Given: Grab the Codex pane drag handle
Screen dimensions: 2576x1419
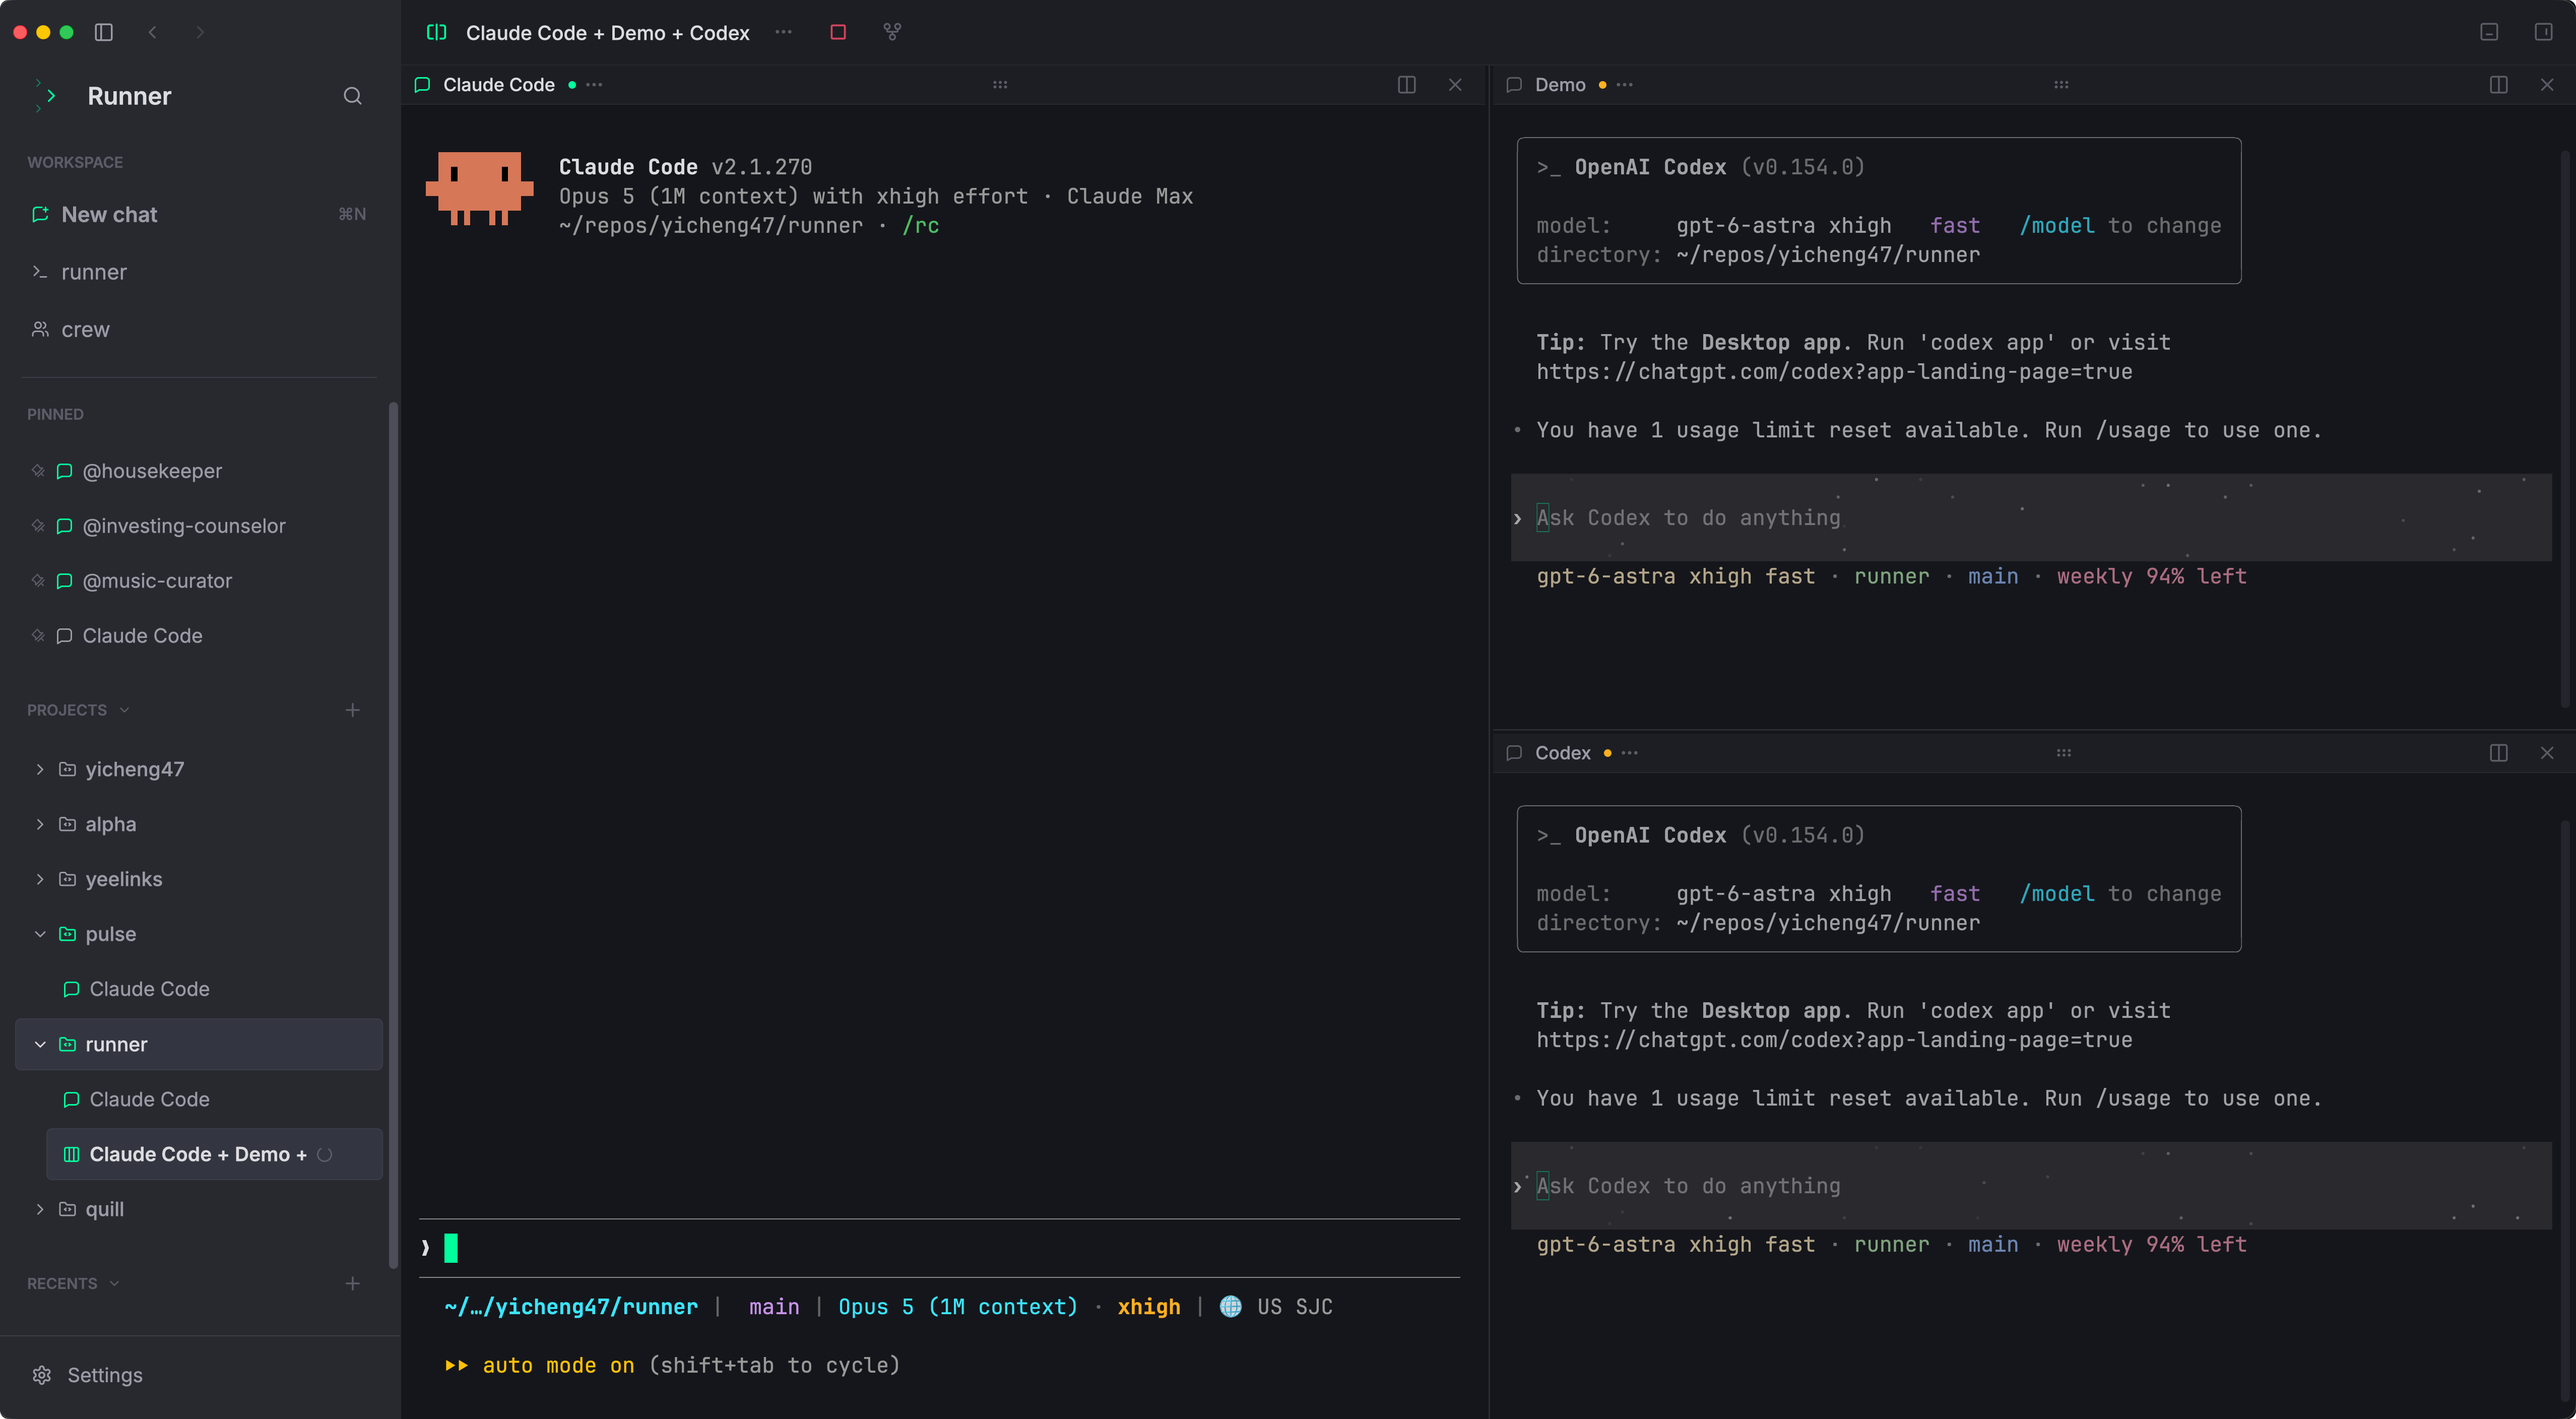Looking at the screenshot, I should 2064,753.
